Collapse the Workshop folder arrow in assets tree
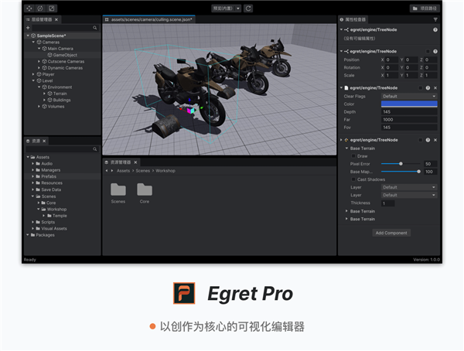Viewport: 464px width, 351px height. tap(39, 210)
